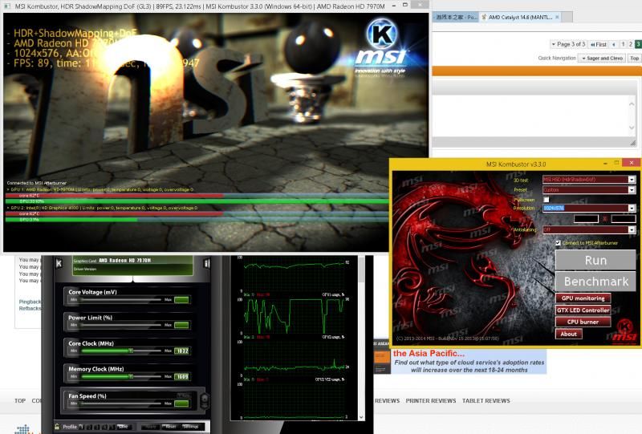Screen dimensions: 642x434
Task: Click the previous page arrow
Action: [x=614, y=44]
